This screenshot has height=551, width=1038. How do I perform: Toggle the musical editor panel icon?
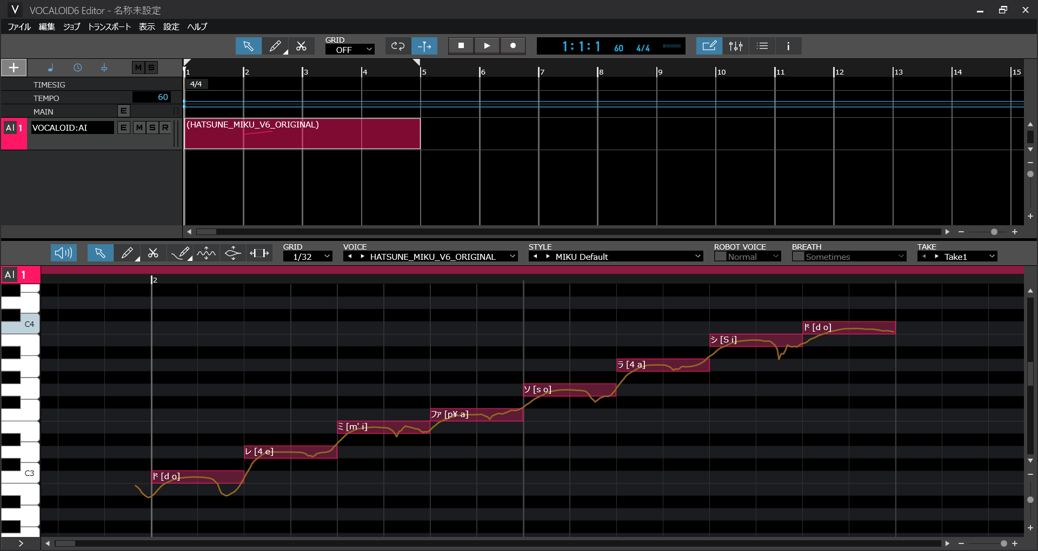(709, 46)
